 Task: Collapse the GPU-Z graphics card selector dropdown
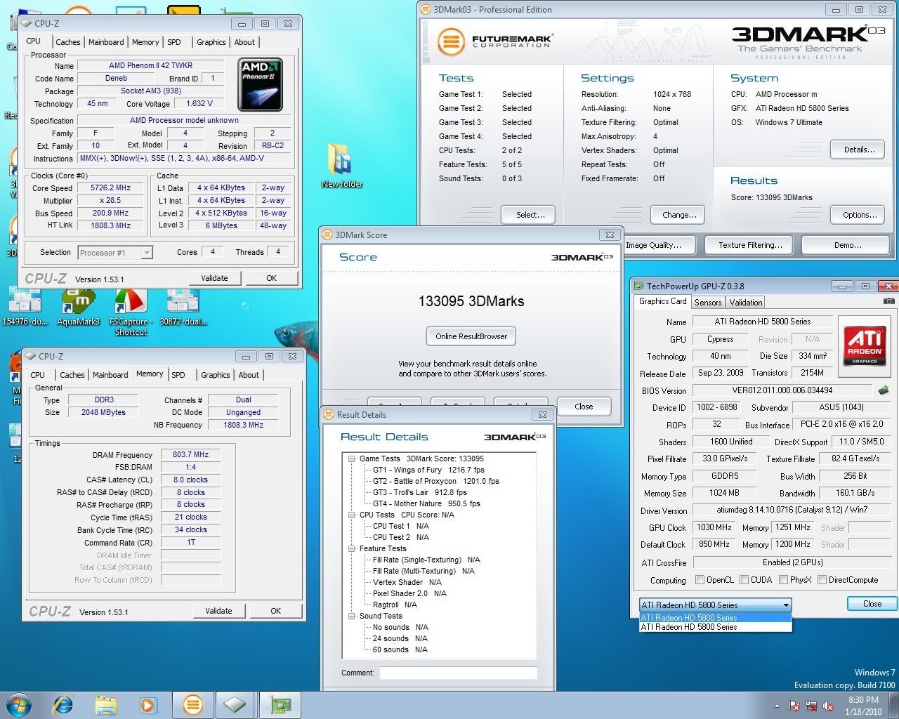point(786,605)
